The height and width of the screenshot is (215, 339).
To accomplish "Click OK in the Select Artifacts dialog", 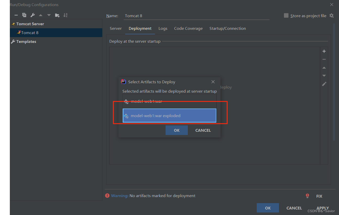I will point(177,130).
